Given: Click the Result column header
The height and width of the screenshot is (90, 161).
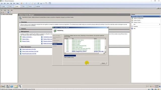Looking at the screenshot, I should coord(99,38).
